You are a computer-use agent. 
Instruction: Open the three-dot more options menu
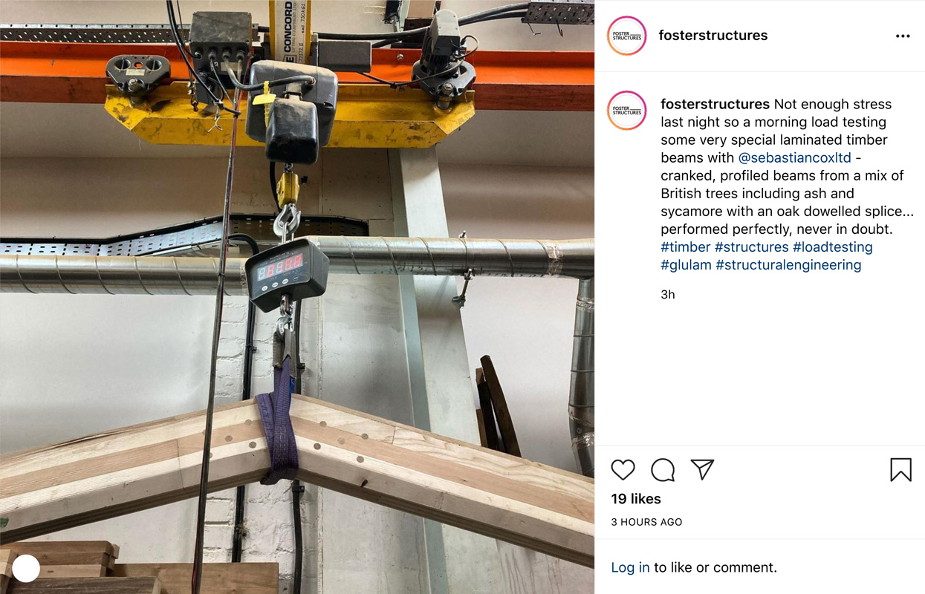click(903, 36)
